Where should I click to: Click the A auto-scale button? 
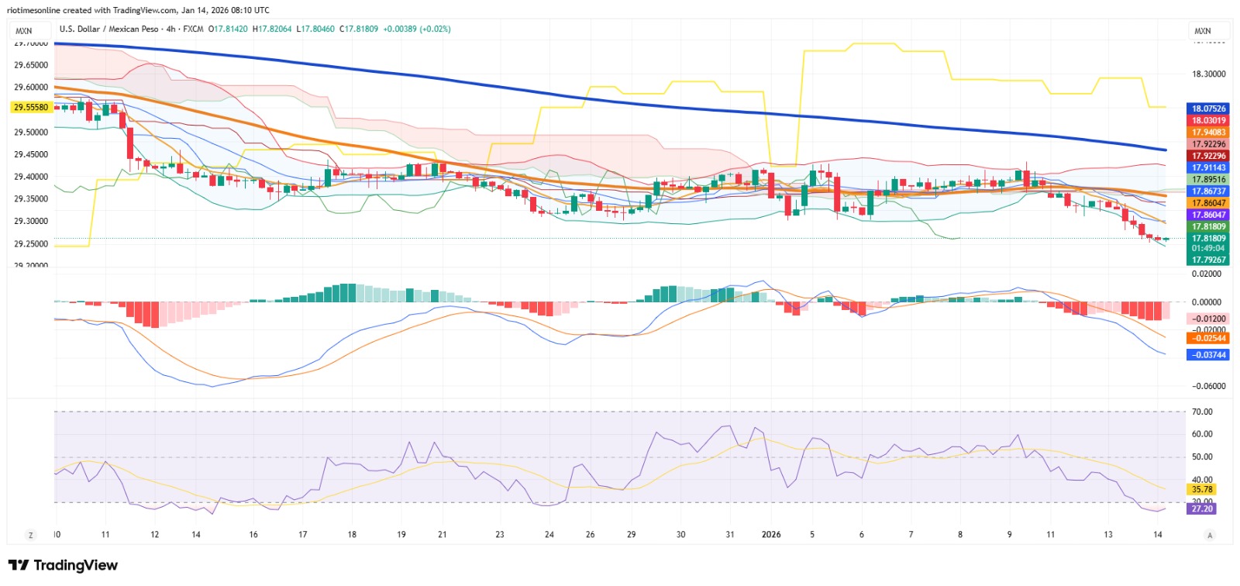point(1210,535)
